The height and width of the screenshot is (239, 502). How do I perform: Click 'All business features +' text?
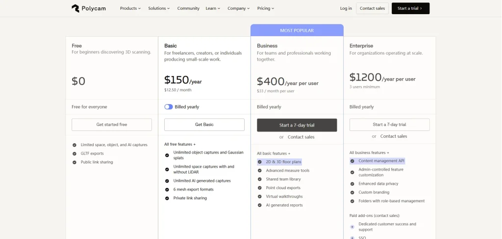[x=370, y=152]
